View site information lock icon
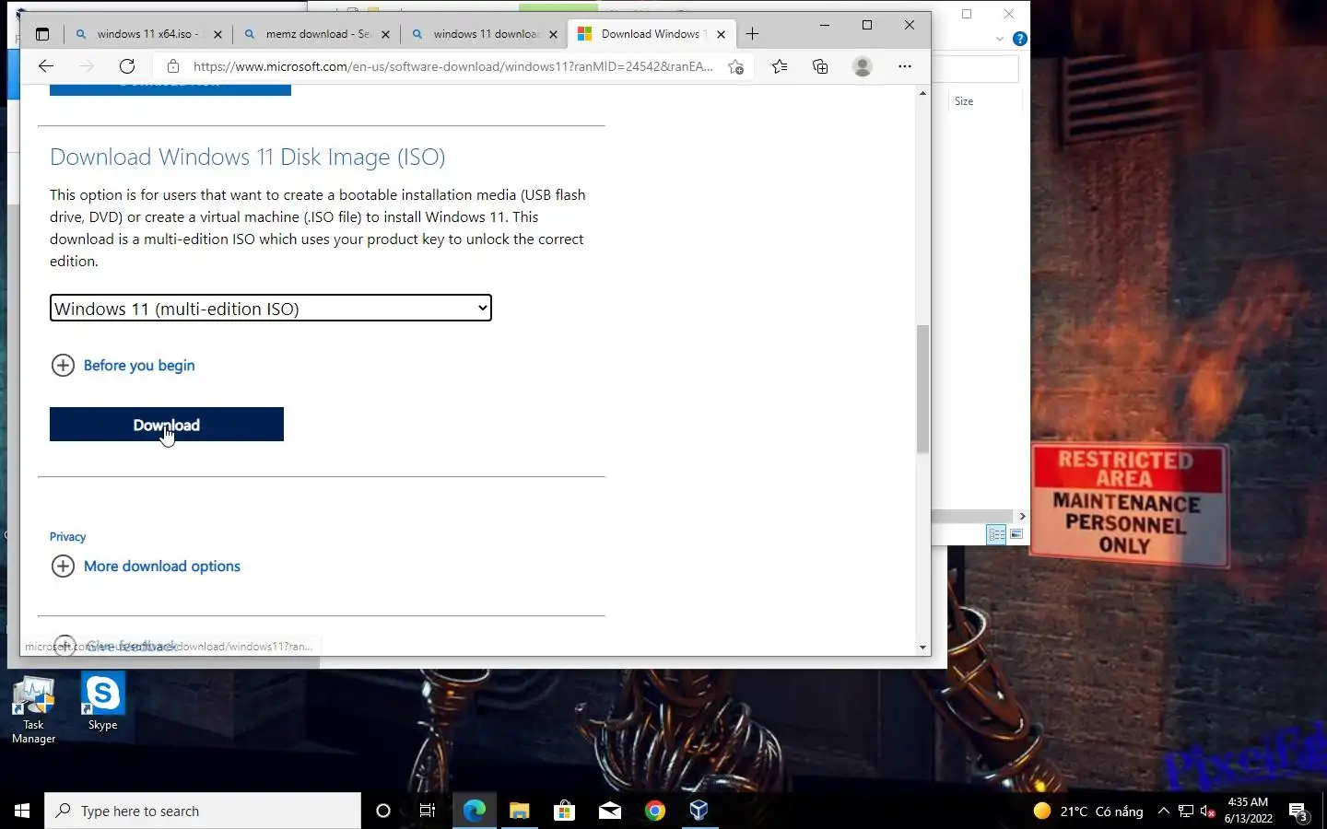The width and height of the screenshot is (1327, 829). click(172, 66)
